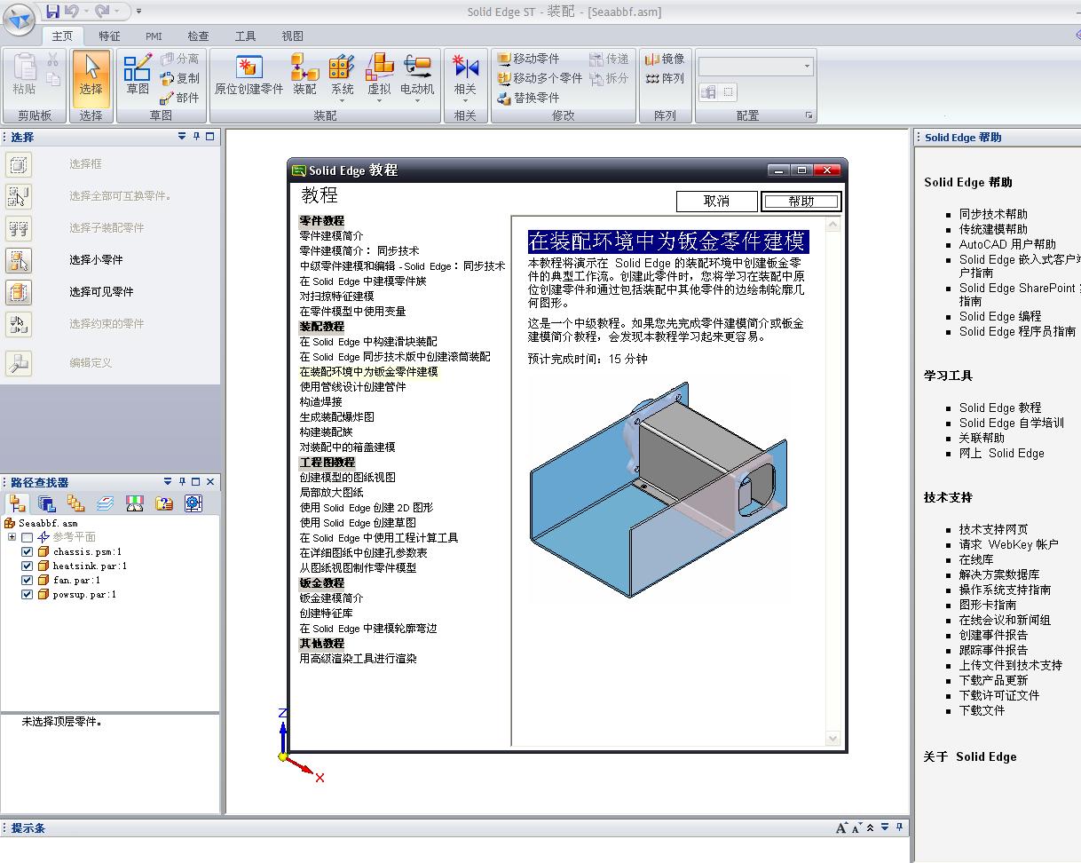Click the 替换零件 replace part command
Viewport: 1081px width, 863px height.
coord(529,98)
